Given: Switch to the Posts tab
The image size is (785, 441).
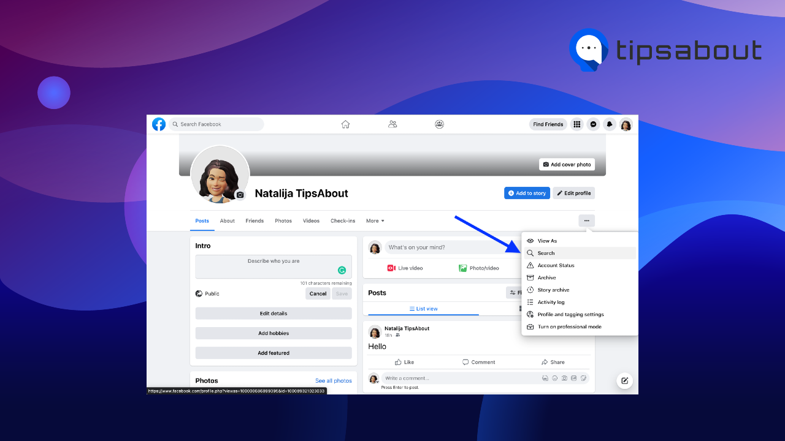Looking at the screenshot, I should [x=202, y=221].
